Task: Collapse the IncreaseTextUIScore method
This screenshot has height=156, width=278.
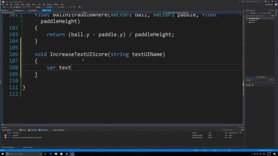Action: 22,54
